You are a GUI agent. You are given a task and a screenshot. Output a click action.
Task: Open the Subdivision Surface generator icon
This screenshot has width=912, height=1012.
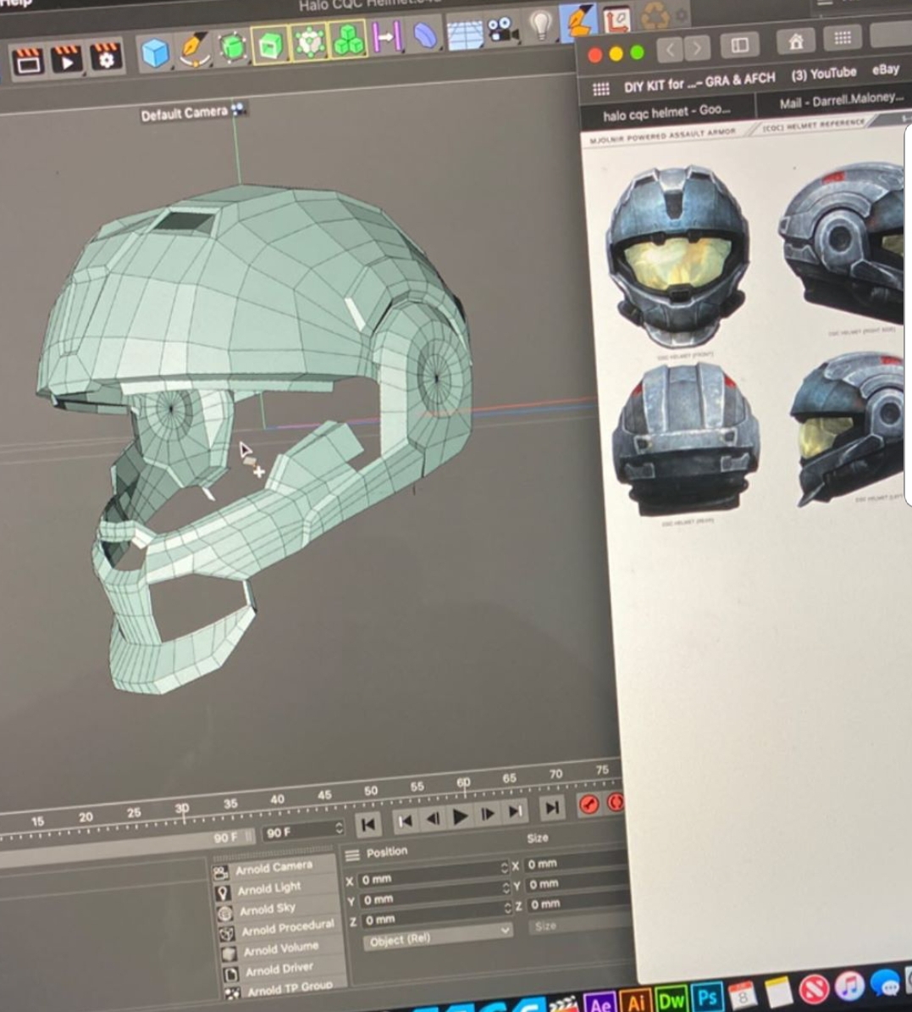click(232, 47)
